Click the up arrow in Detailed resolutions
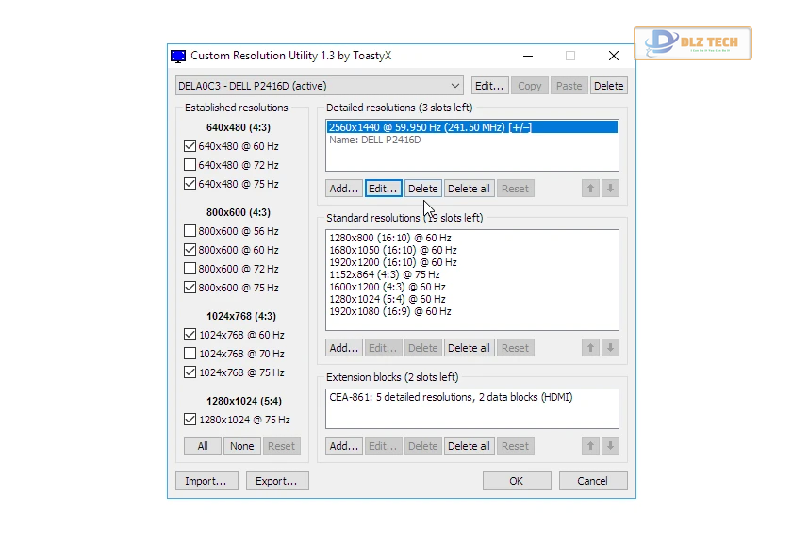 point(590,189)
